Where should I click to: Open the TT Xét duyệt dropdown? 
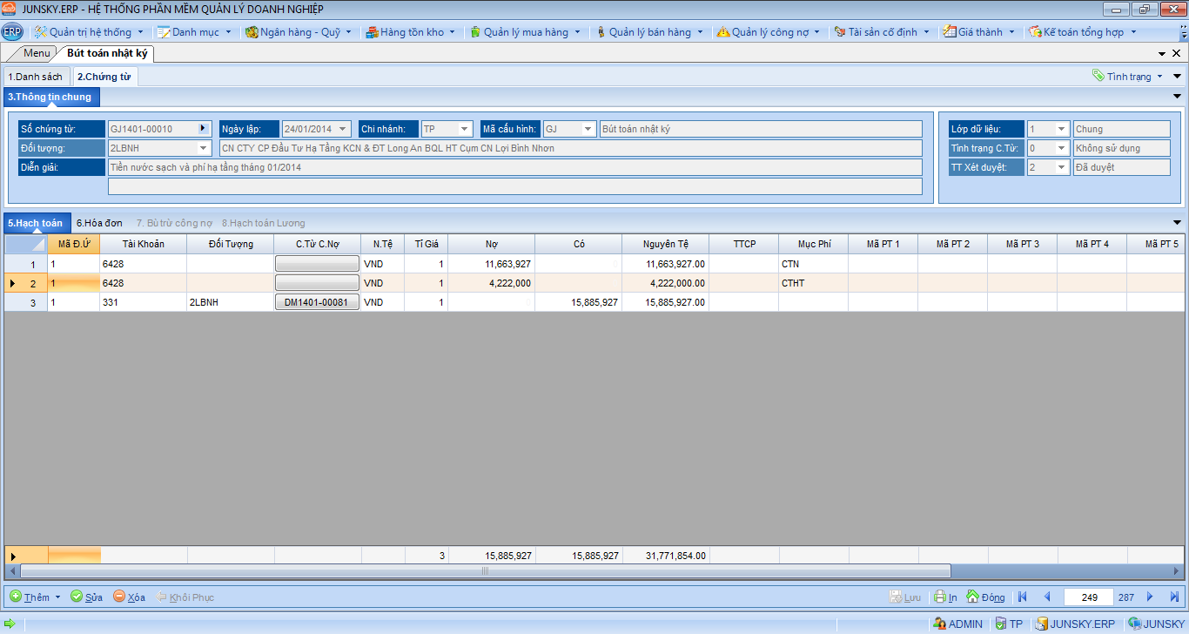coord(1061,167)
